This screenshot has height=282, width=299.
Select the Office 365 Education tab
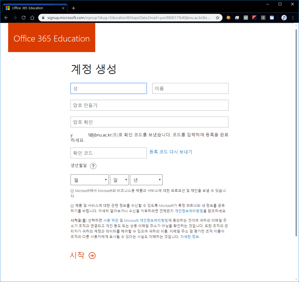tap(35, 8)
